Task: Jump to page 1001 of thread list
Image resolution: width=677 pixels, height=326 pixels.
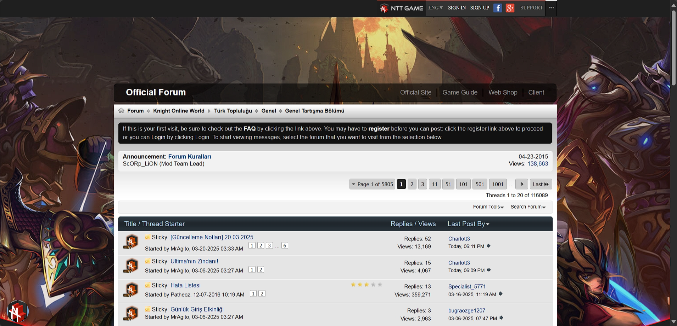Action: coord(498,184)
